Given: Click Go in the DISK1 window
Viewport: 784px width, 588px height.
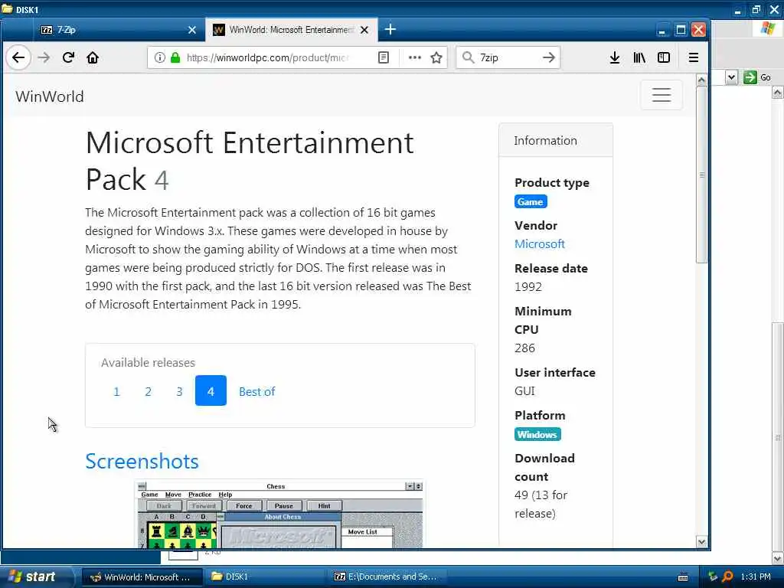Looking at the screenshot, I should coord(757,77).
